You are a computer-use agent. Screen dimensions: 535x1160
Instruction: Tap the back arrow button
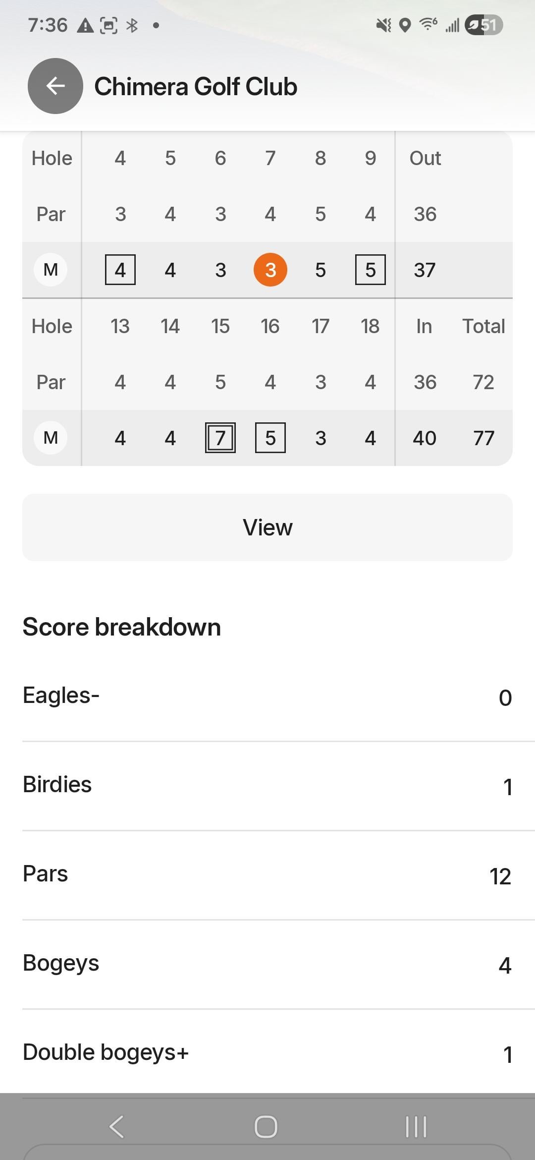point(55,86)
